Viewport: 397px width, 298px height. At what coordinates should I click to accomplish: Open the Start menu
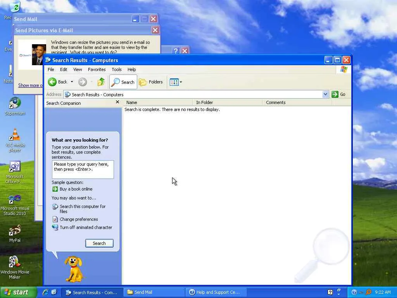[x=18, y=293]
